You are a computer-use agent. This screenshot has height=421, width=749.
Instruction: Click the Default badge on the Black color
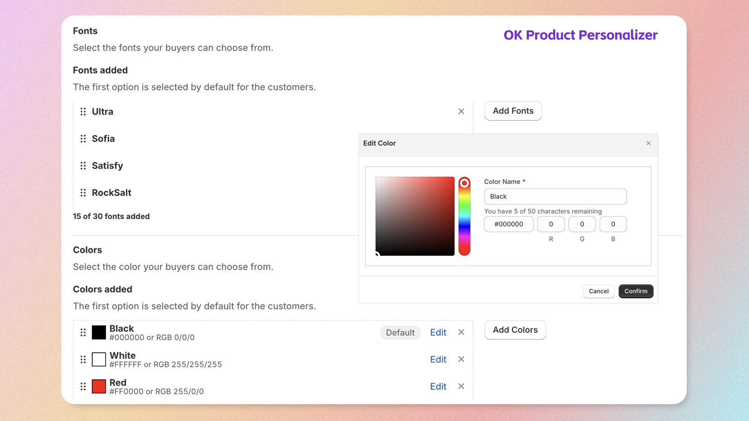tap(400, 333)
